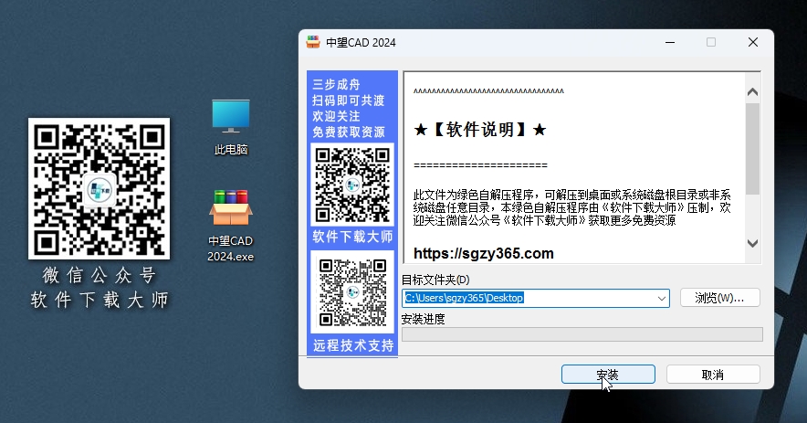Close the 中望CAD 2024 installer window

(753, 42)
